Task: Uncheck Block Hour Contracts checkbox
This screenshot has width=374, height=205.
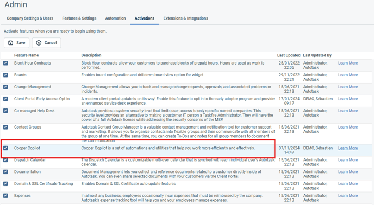Action: (5, 63)
